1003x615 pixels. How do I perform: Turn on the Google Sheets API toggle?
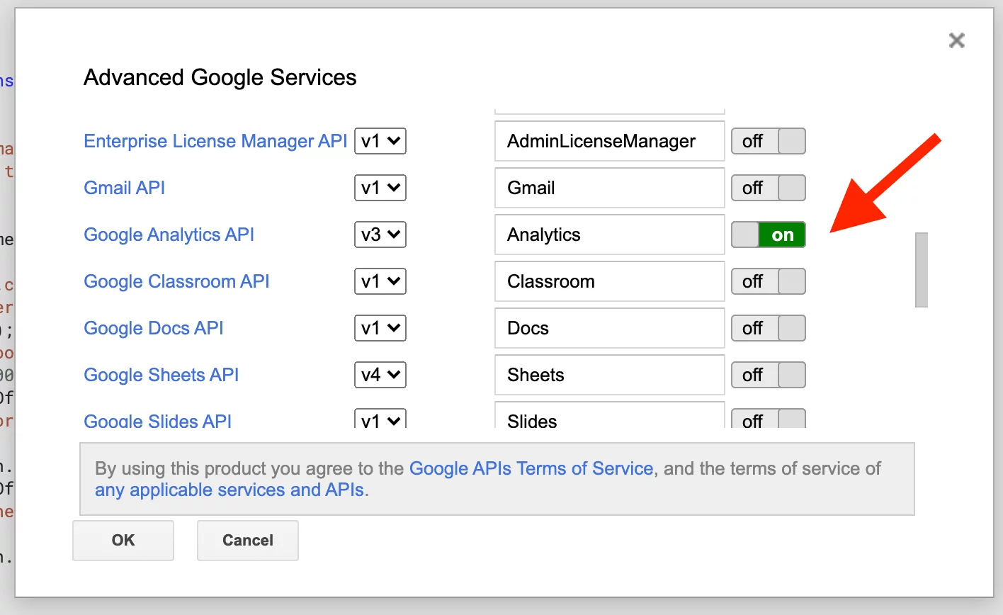click(x=769, y=375)
